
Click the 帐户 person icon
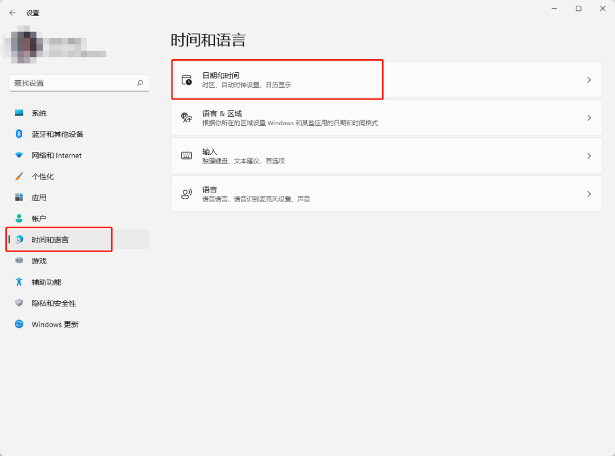pyautogui.click(x=19, y=219)
